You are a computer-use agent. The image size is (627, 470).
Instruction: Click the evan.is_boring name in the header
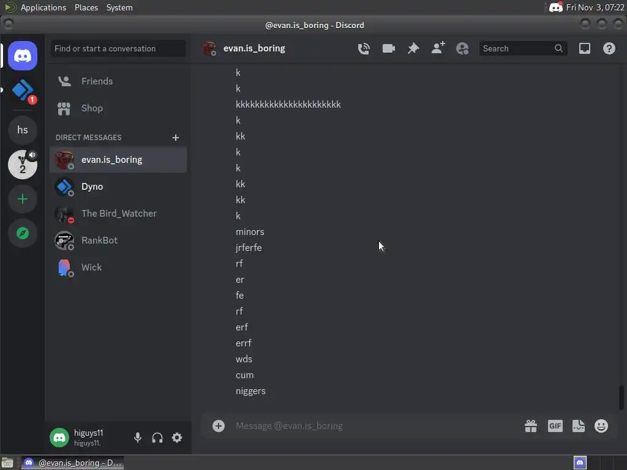point(254,48)
